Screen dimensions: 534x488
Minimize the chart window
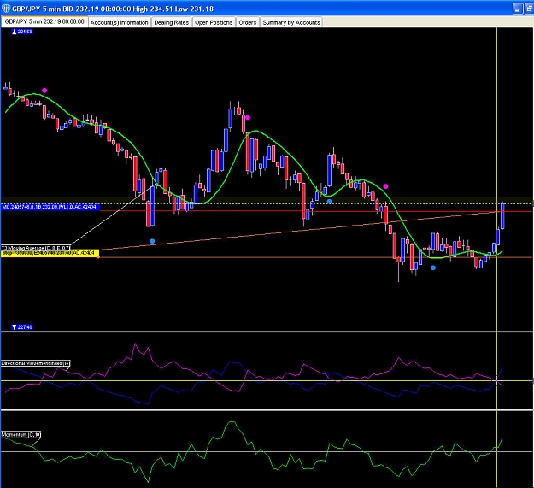[x=518, y=9]
